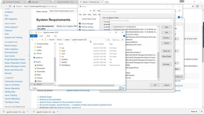Image resolution: width=204 pixels, height=115 pixels.
Task: Click the Explorer back arrow in apache-maven-3.5.0 window
Action: [33, 40]
